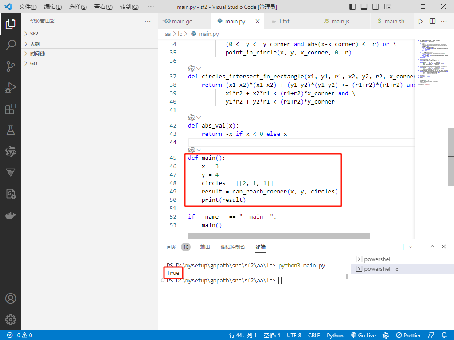Change language mode Python in status bar
The image size is (454, 340).
[335, 336]
